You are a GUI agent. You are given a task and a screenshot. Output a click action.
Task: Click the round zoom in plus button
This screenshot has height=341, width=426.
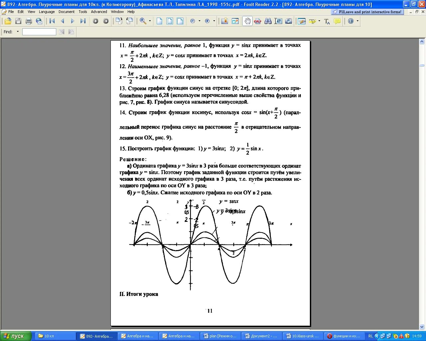point(207,21)
